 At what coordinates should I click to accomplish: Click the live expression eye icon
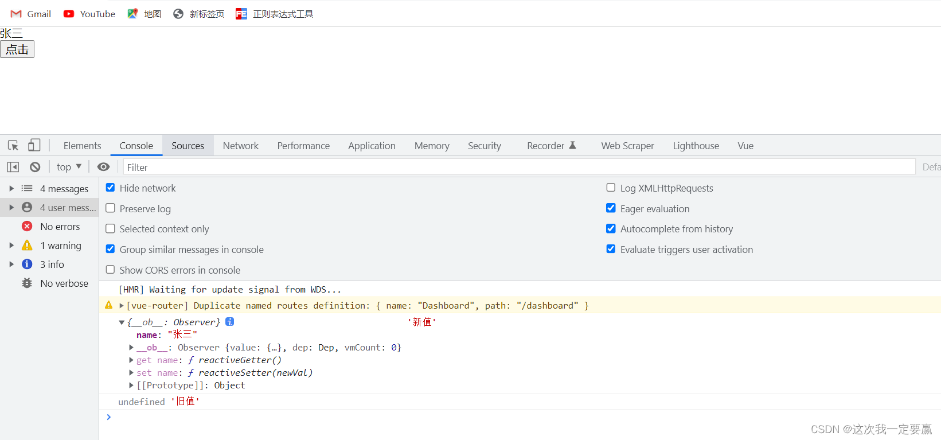point(103,167)
